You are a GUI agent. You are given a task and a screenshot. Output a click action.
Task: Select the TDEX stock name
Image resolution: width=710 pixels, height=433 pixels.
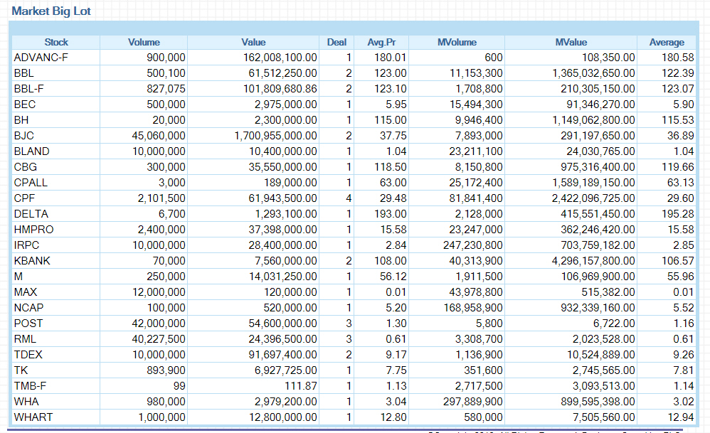tap(28, 355)
